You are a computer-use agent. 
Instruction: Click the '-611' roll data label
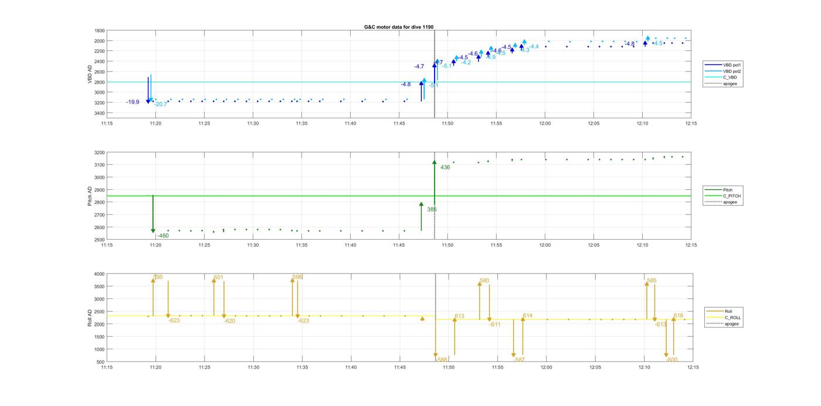point(494,324)
